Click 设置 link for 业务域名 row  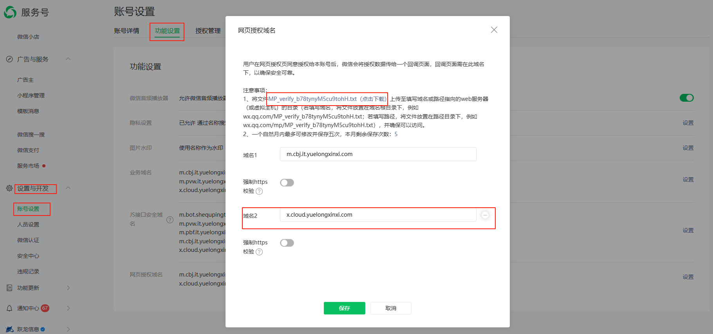click(688, 180)
